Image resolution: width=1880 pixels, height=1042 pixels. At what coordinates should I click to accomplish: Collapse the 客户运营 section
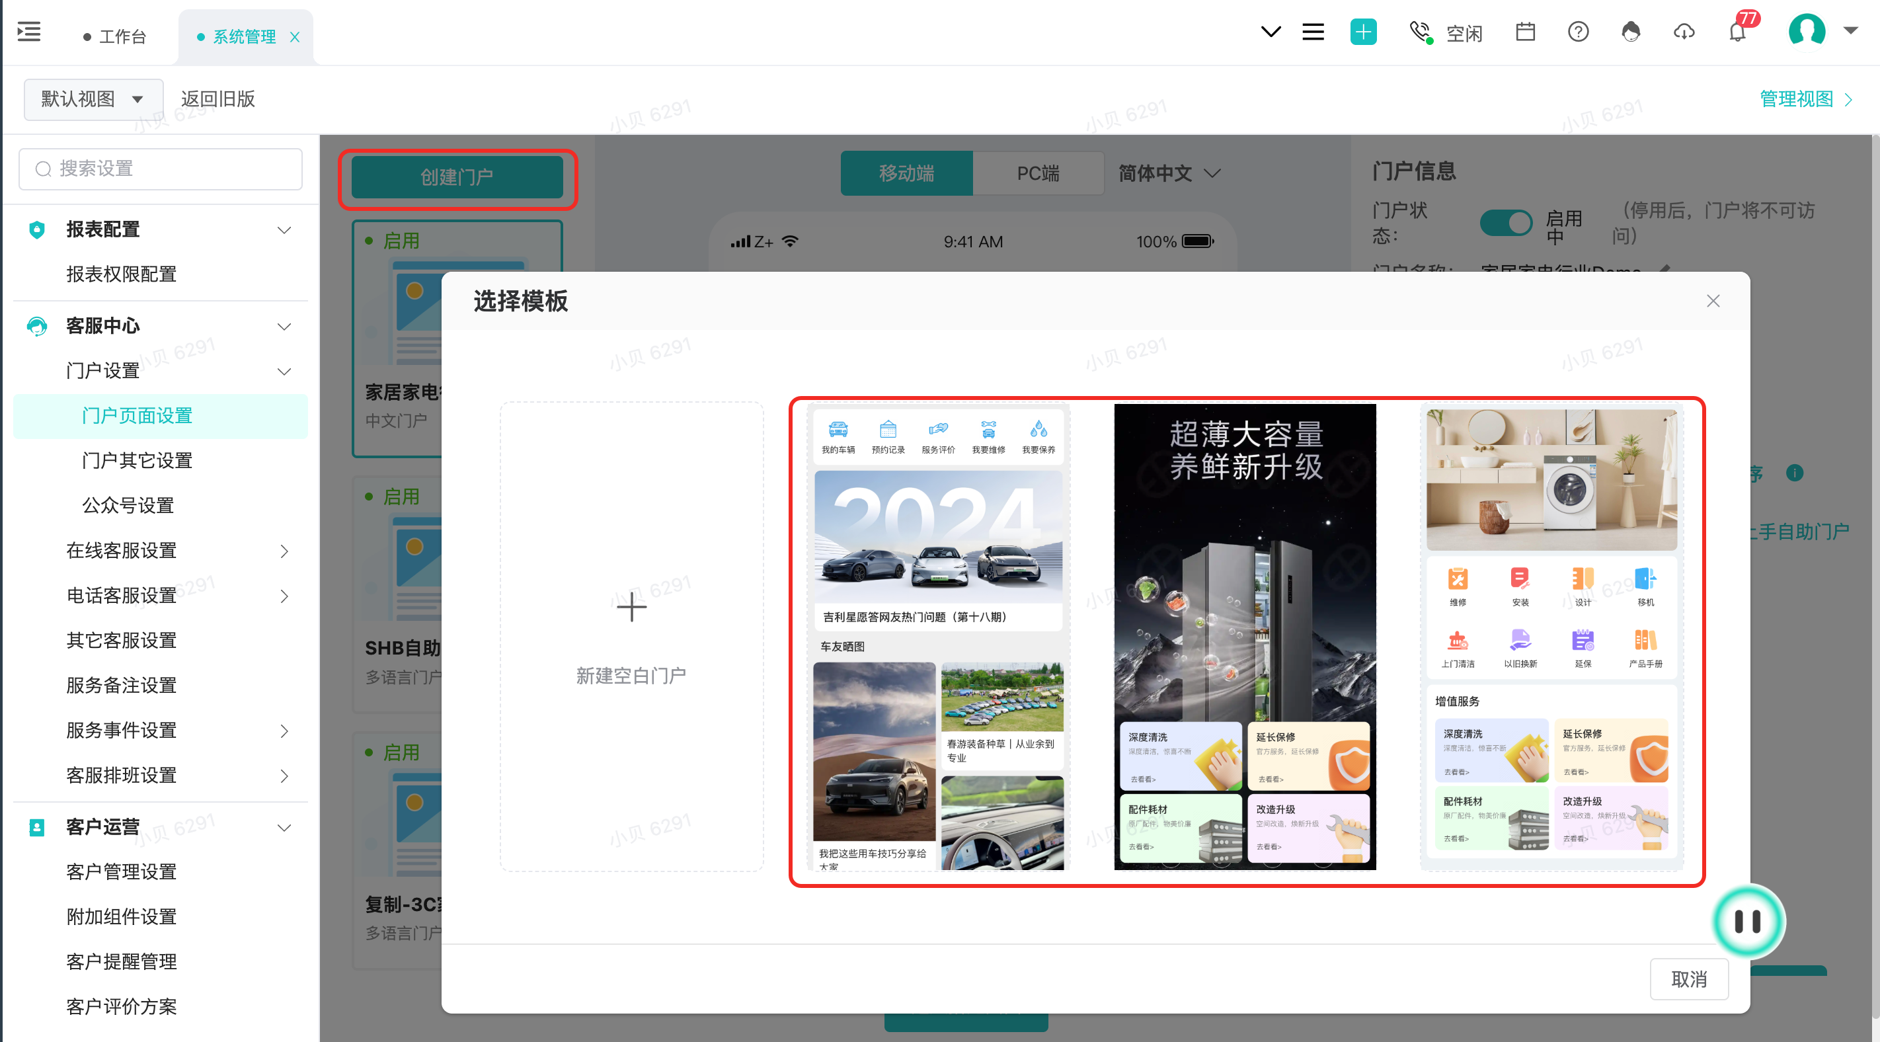[284, 828]
